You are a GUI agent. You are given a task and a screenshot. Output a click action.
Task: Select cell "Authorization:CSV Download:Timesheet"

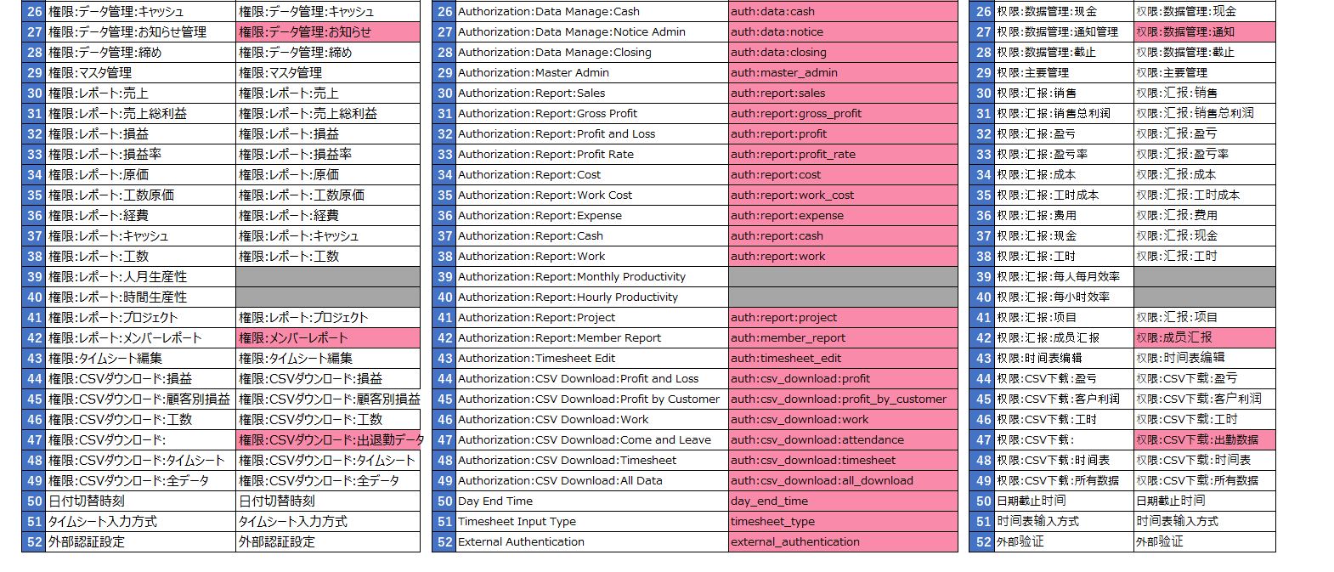(591, 461)
